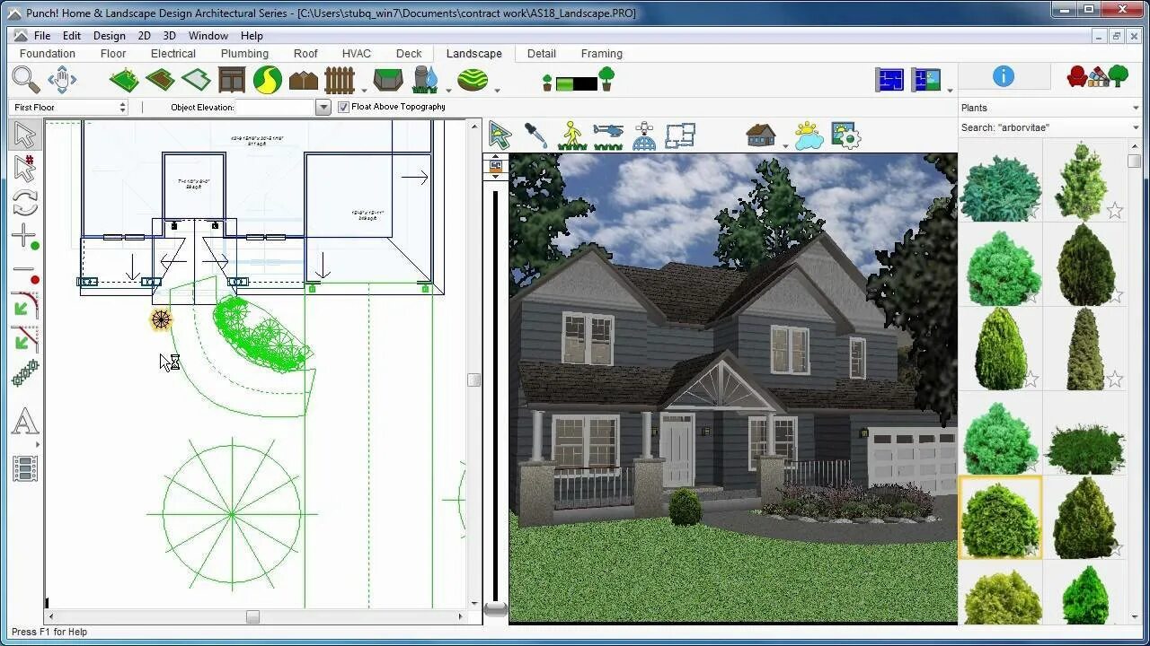
Task: Expand the sprinkler tool options arrow
Action: point(448,90)
